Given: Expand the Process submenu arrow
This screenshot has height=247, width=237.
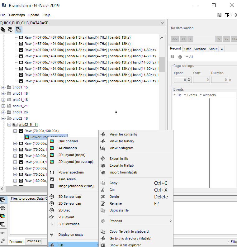Looking at the screenshot, I should (x=170, y=221).
